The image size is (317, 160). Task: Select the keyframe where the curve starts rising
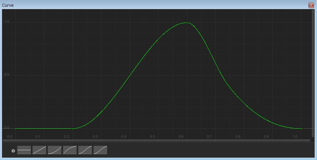pos(73,129)
